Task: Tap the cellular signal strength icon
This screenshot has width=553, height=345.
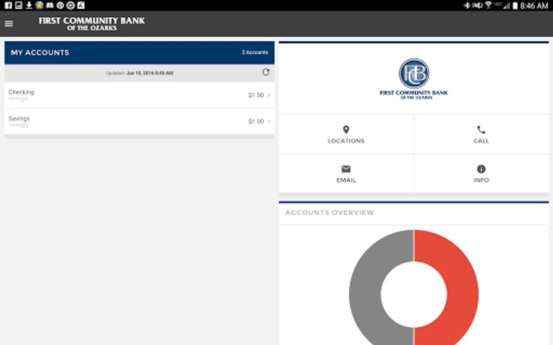Action: tap(507, 5)
